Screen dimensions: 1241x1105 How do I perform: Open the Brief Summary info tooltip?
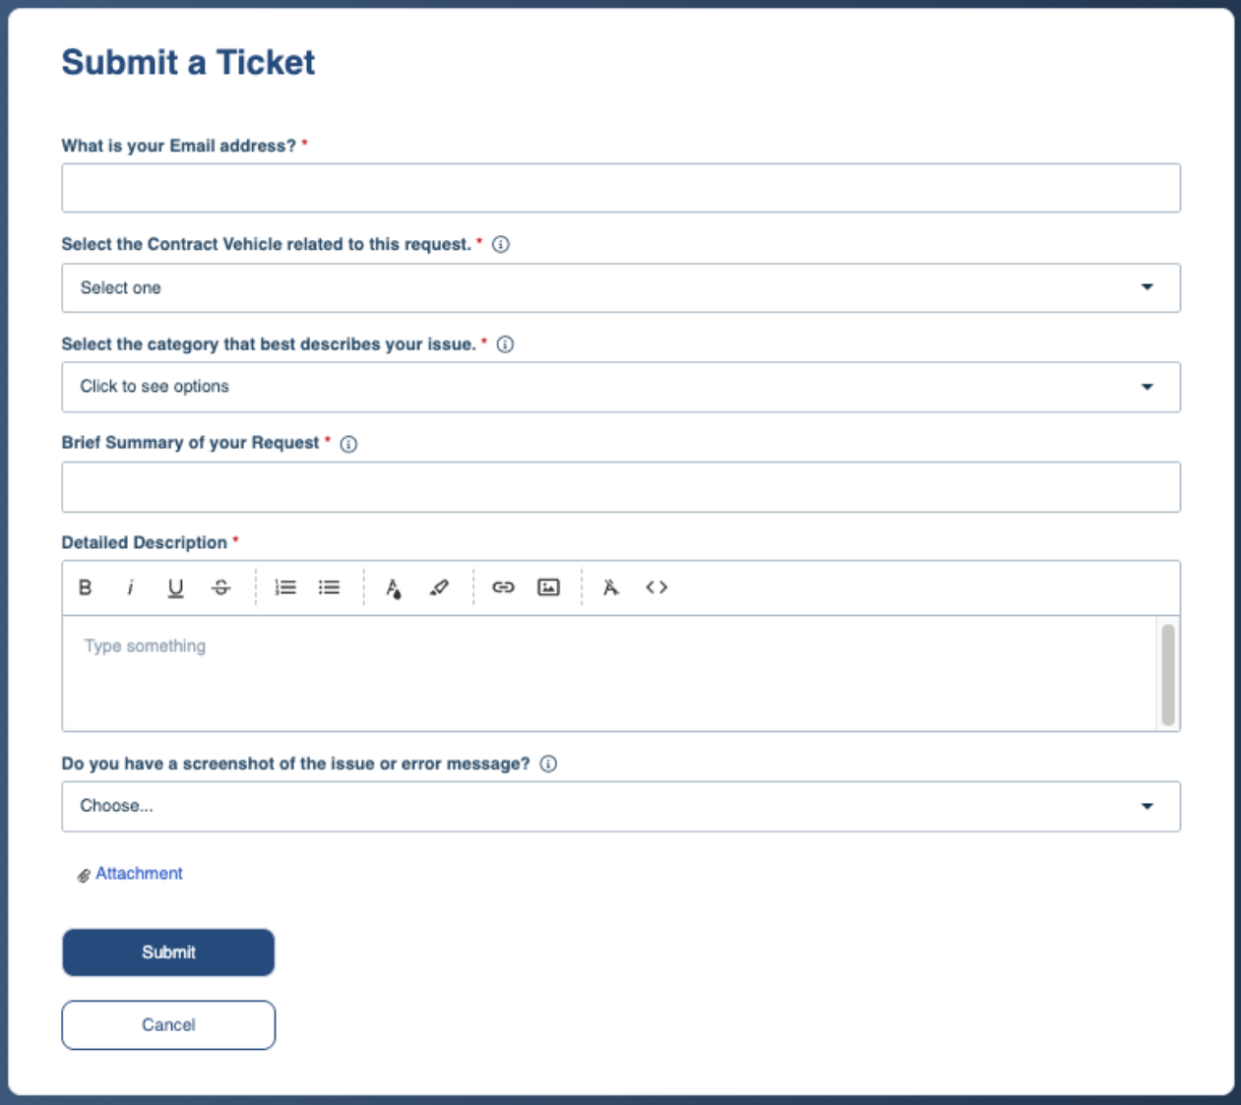350,443
